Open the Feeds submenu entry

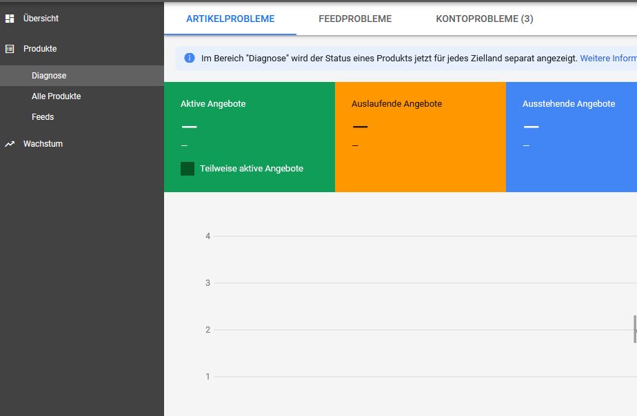click(43, 117)
